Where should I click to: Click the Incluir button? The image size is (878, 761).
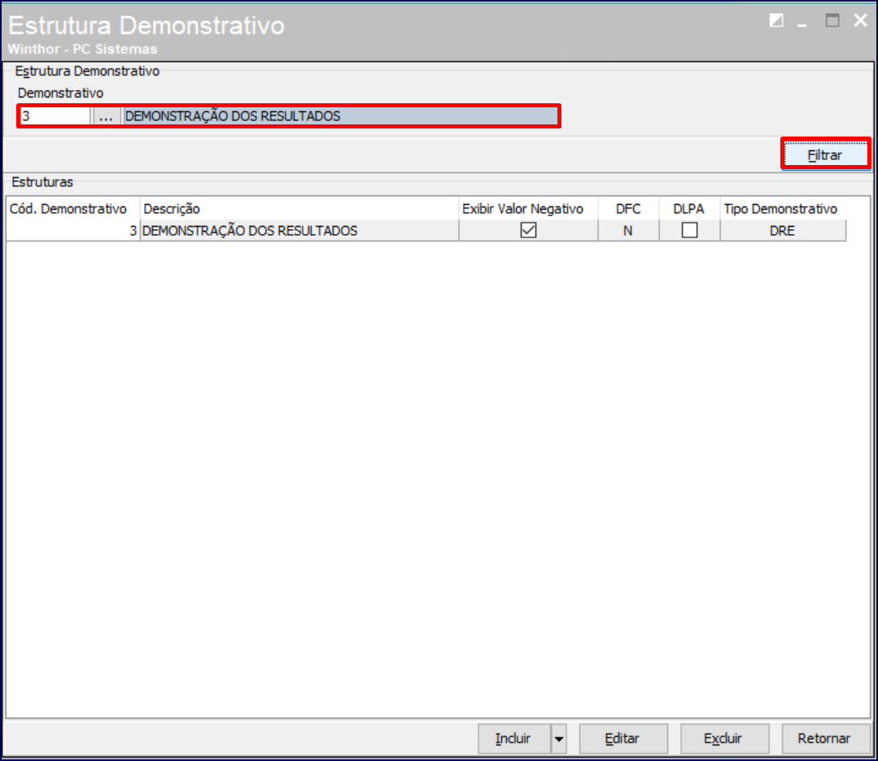tap(513, 738)
